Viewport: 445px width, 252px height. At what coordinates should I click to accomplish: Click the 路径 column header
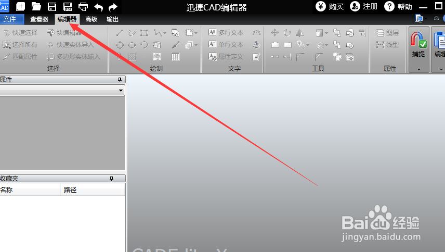point(93,190)
